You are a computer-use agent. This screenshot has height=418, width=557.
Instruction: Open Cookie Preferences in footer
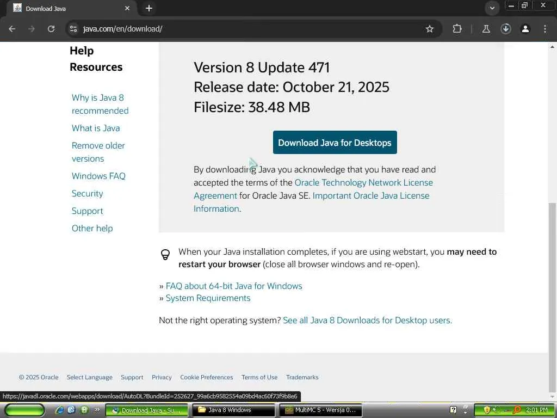click(x=206, y=377)
